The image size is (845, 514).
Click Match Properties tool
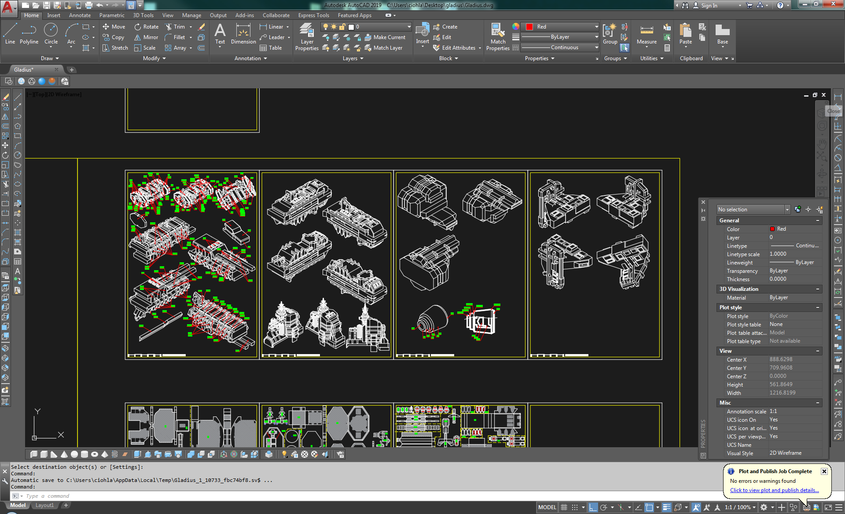click(498, 37)
